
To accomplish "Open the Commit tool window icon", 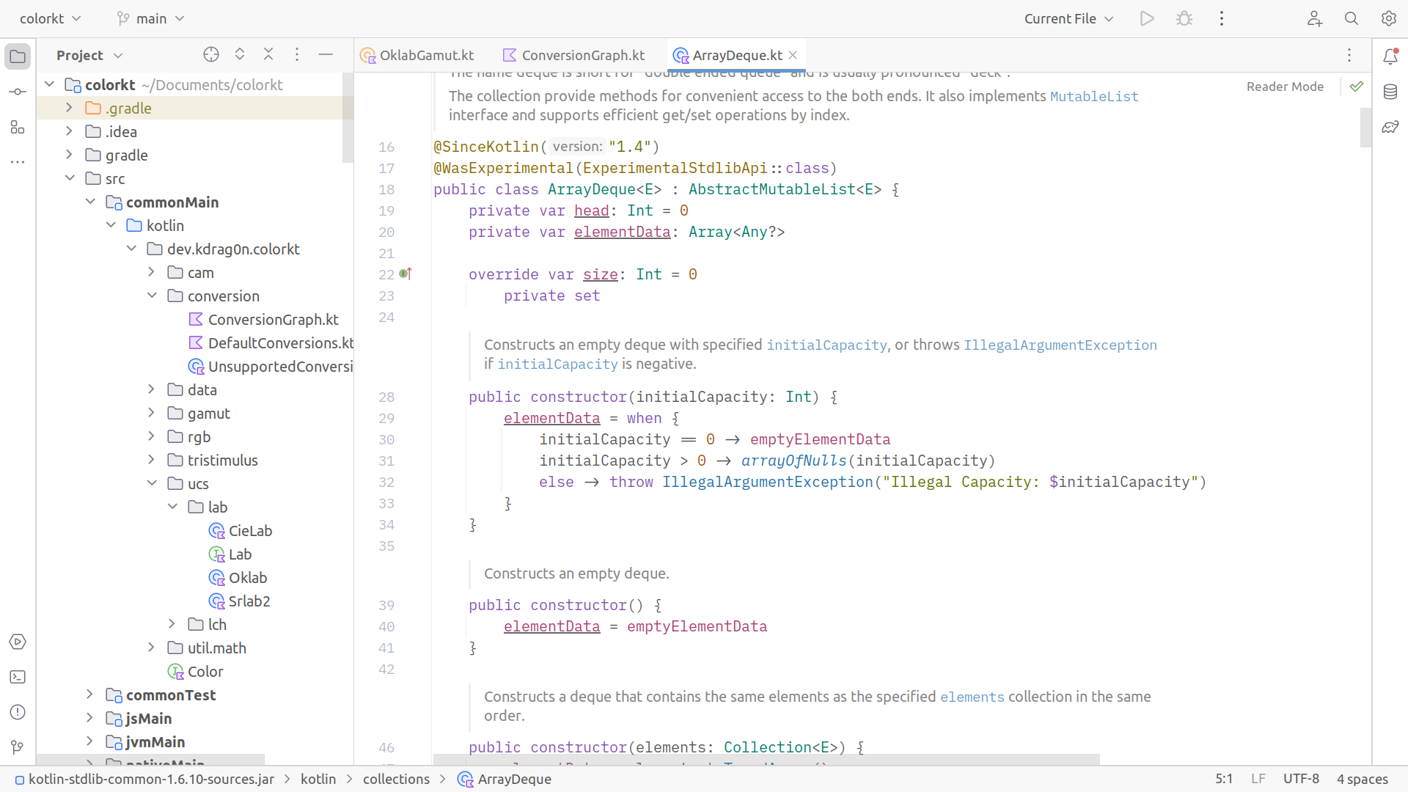I will click(18, 92).
